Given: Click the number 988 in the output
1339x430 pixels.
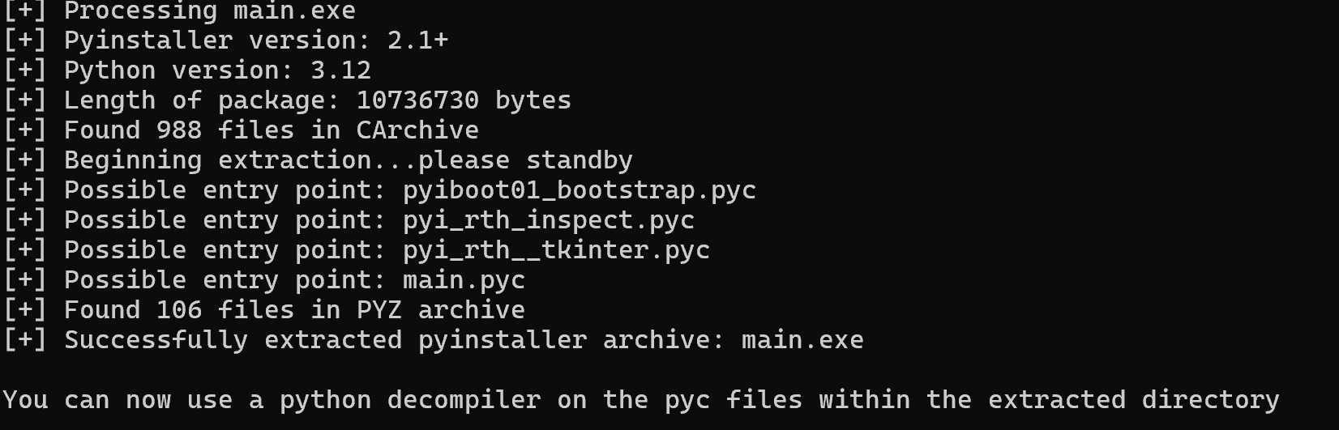Looking at the screenshot, I should (x=179, y=130).
